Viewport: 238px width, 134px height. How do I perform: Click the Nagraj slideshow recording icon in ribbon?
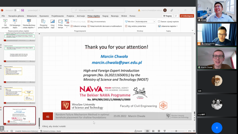(x=67, y=21)
